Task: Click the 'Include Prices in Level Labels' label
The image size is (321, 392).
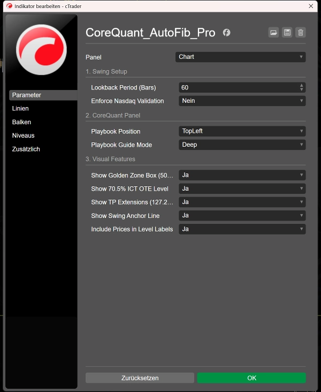Action: click(x=132, y=229)
